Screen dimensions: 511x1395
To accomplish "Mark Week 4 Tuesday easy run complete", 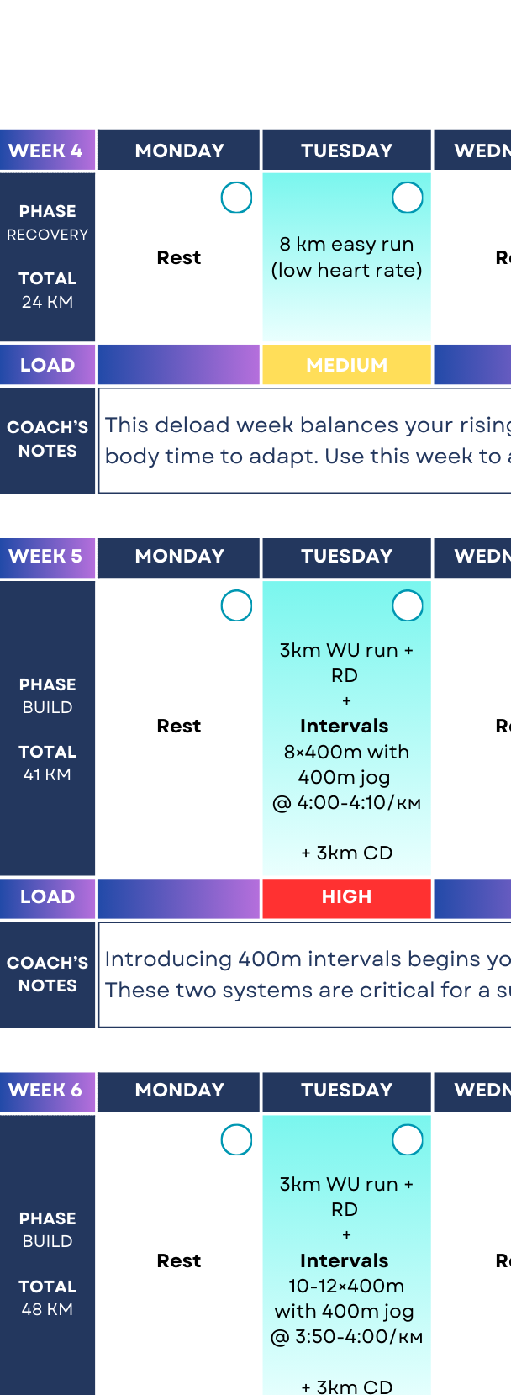I will pyautogui.click(x=408, y=198).
